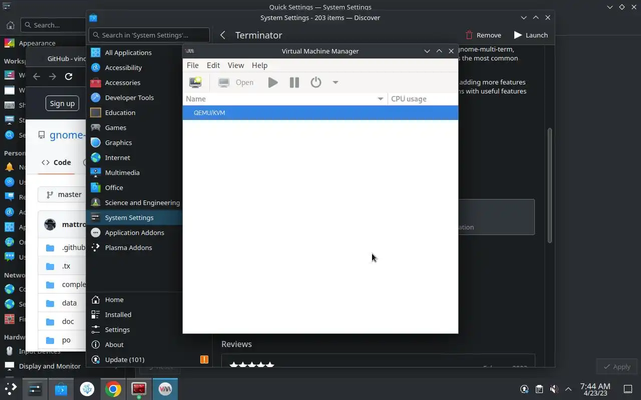Click System Settings home icon
This screenshot has height=400, width=641.
tap(10, 25)
